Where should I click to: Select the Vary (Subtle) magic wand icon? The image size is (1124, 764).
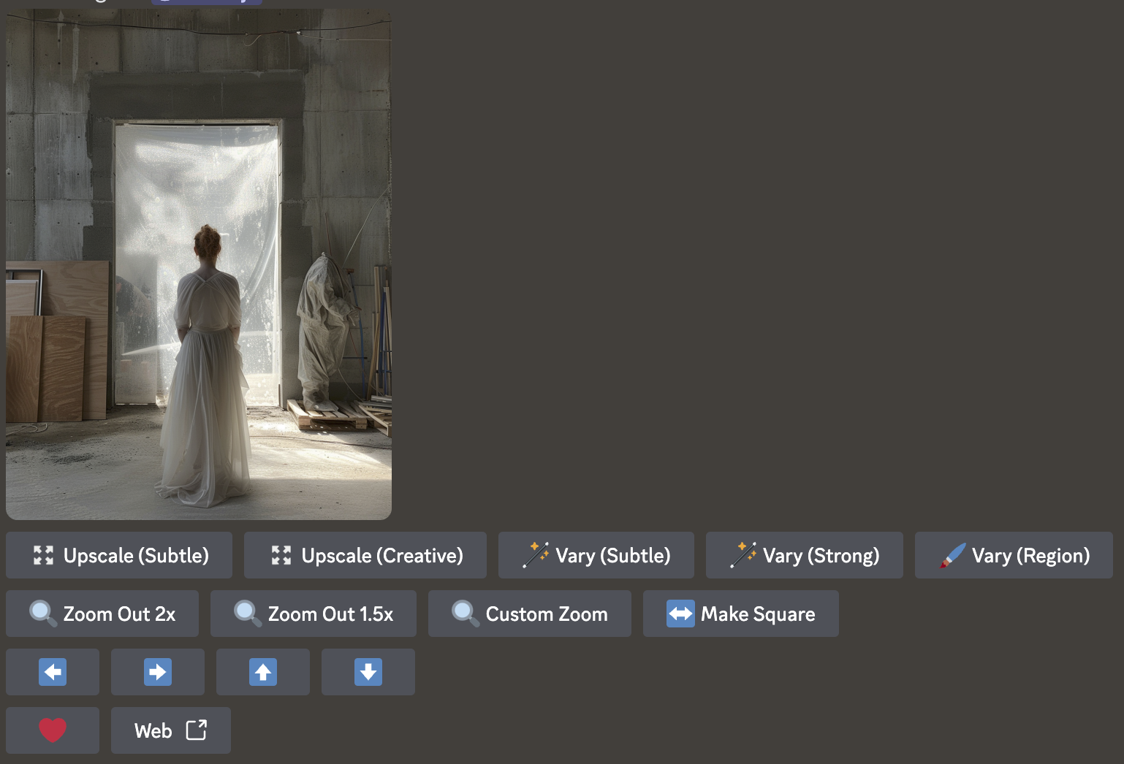(x=536, y=555)
